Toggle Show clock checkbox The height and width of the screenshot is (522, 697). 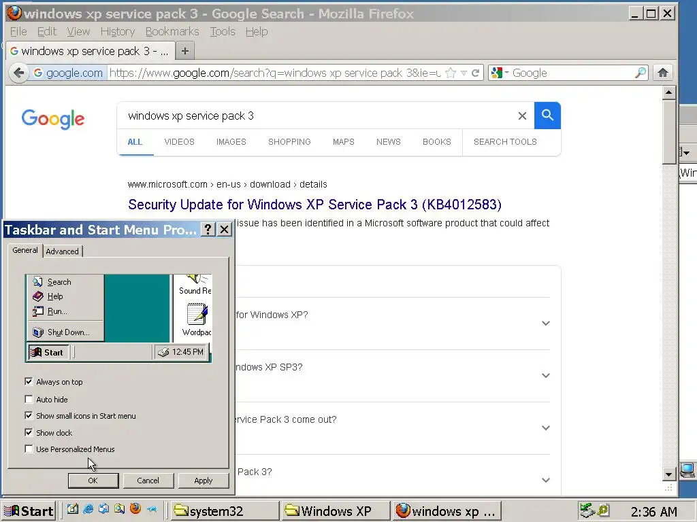coord(29,432)
